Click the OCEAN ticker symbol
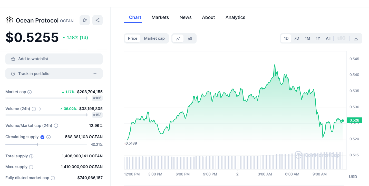The height and width of the screenshot is (186, 369). pos(67,21)
